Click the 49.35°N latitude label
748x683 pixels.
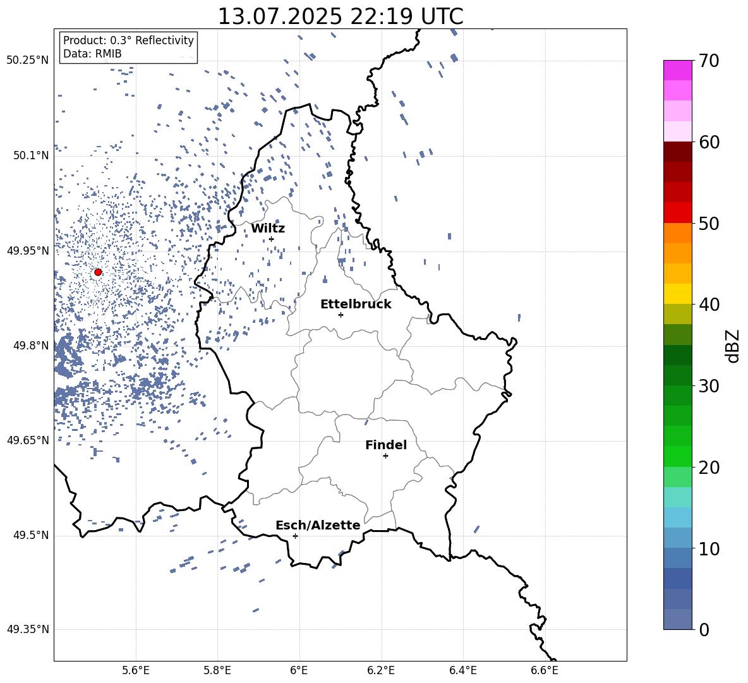click(28, 629)
